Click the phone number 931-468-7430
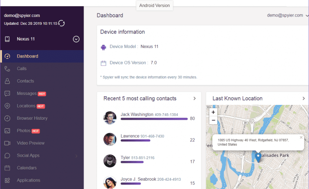The height and width of the screenshot is (189, 309). pos(152,136)
